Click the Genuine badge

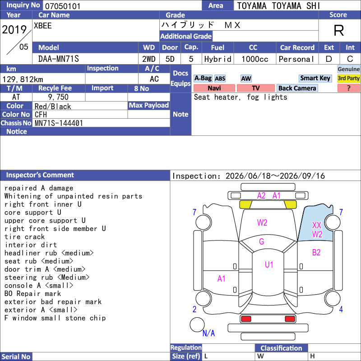coord(348,69)
